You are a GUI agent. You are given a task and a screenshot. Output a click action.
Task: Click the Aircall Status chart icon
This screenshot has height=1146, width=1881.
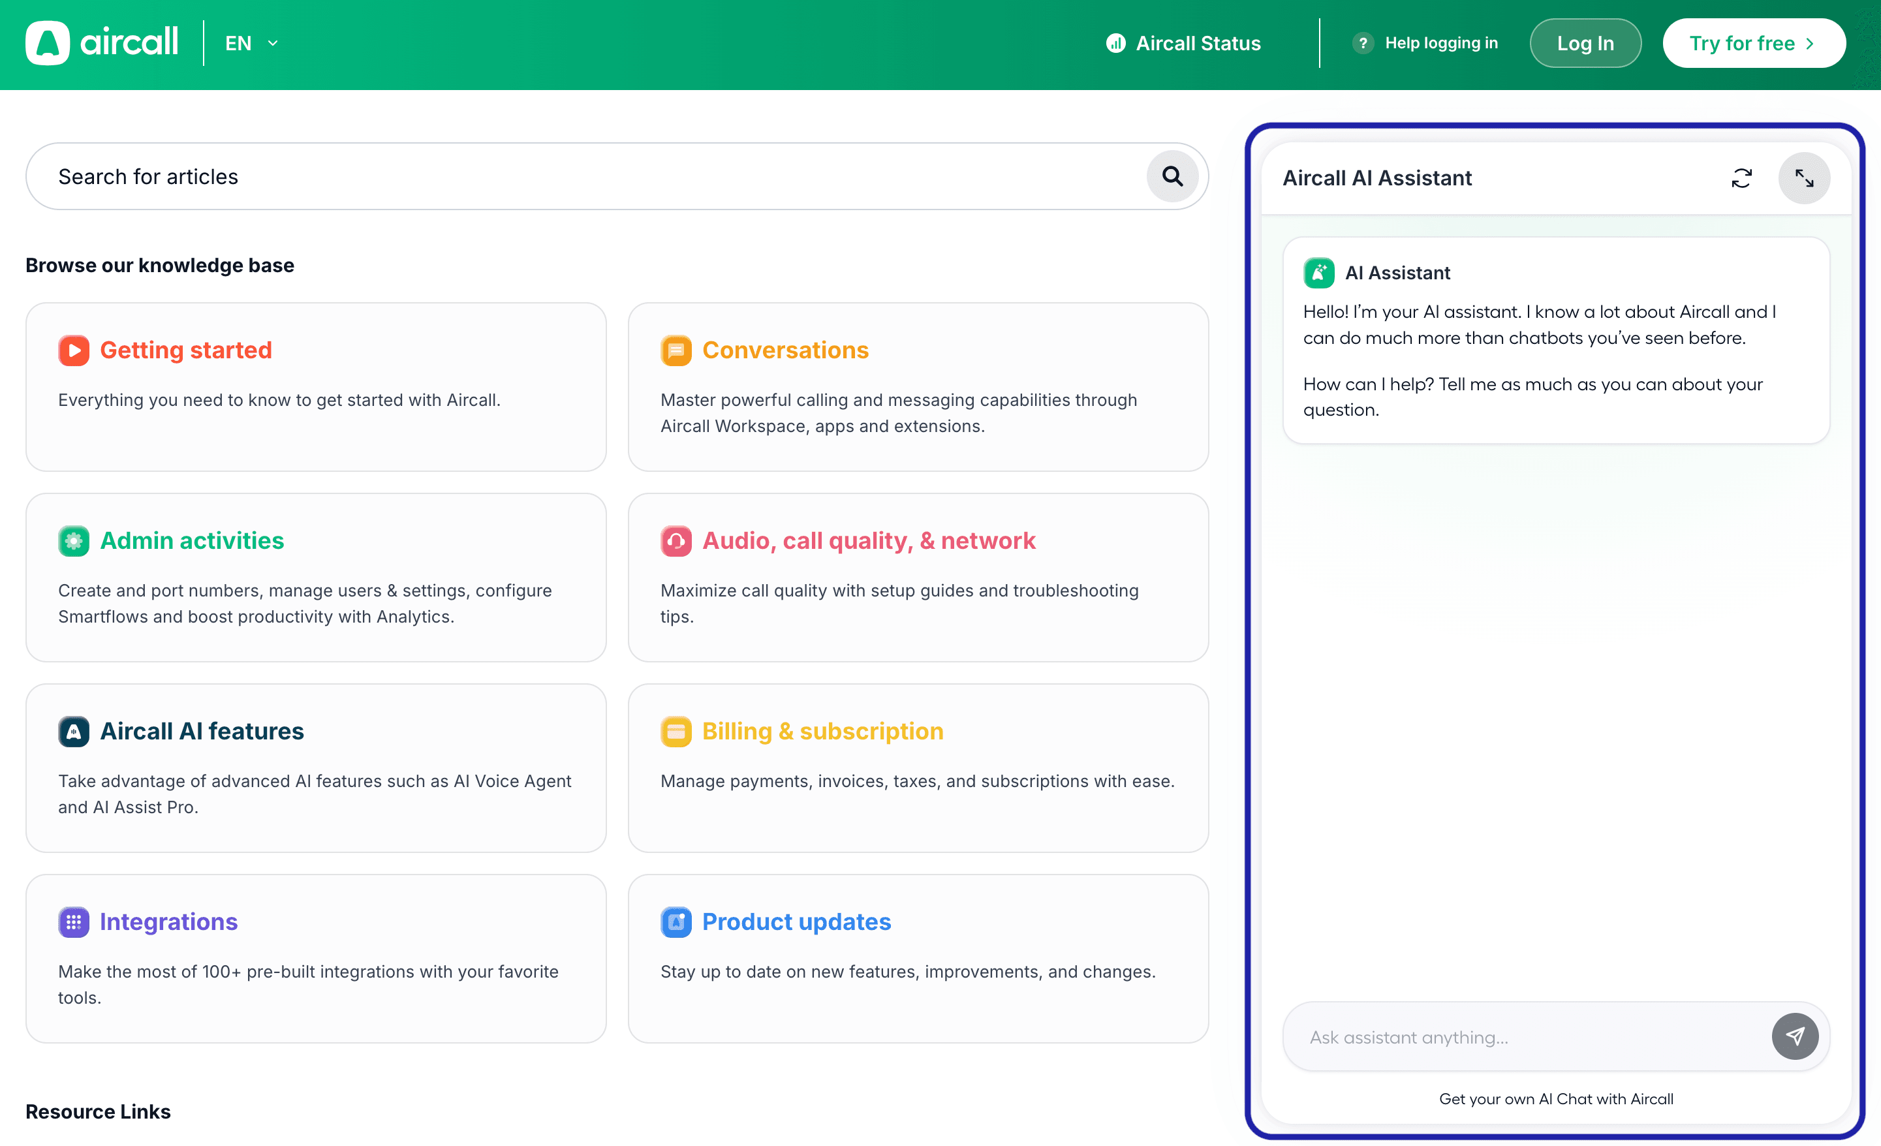[1115, 44]
